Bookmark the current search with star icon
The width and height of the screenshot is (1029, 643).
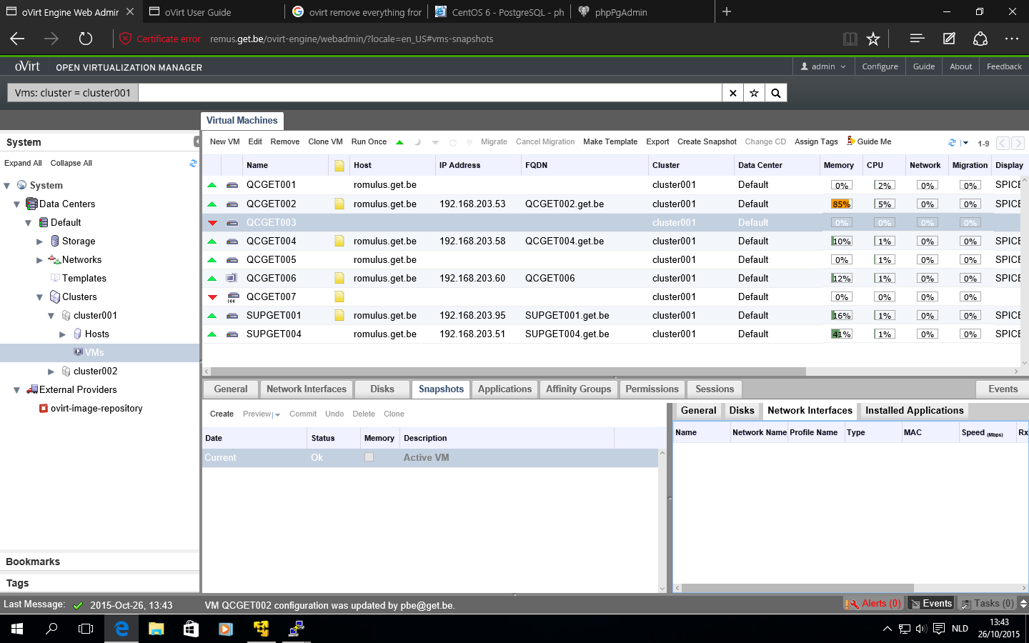tap(754, 93)
